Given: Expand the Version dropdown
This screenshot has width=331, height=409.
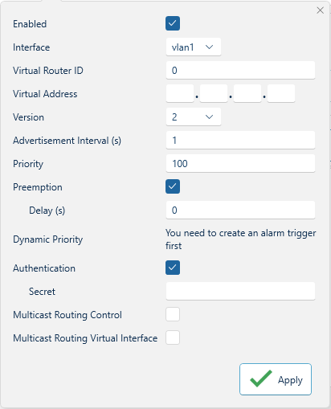Looking at the screenshot, I should click(x=194, y=117).
